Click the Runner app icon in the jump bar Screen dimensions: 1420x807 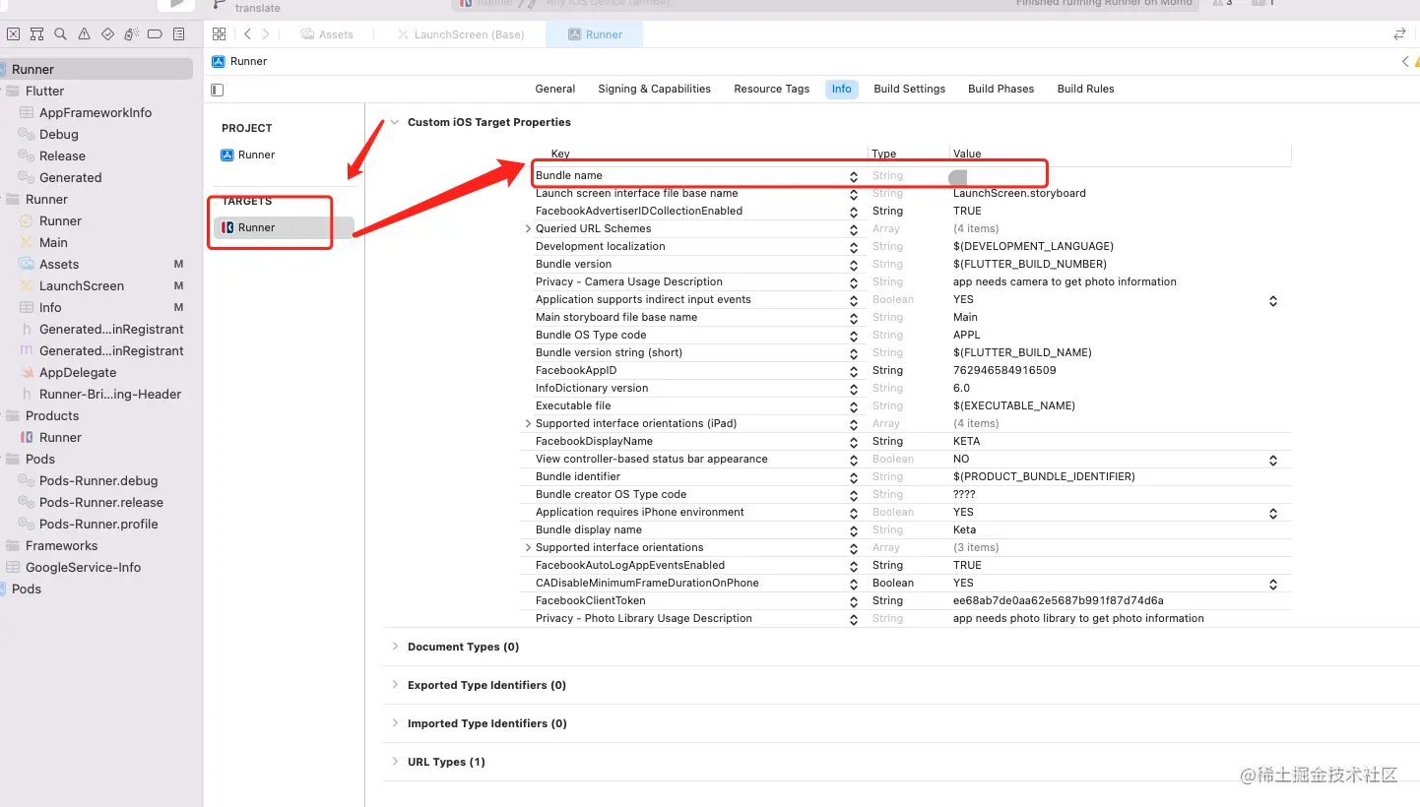point(219,61)
